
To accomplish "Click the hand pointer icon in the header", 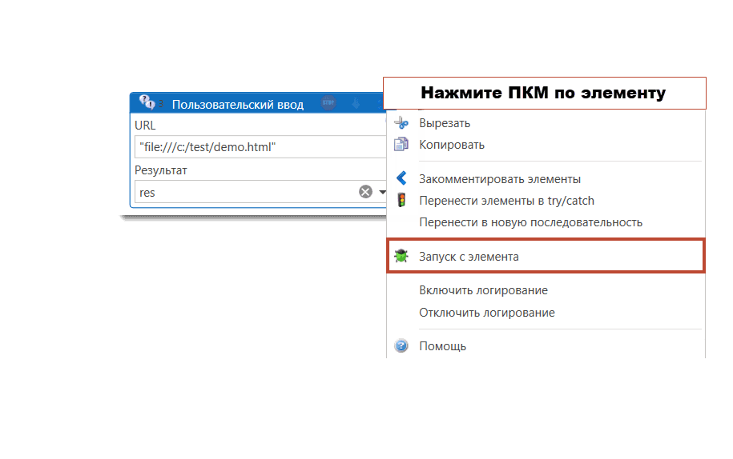I will 356,103.
